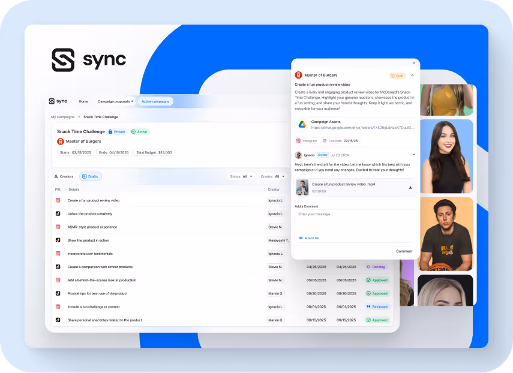Click the green check icon beside Active
Image resolution: width=513 pixels, height=373 pixels.
click(133, 132)
